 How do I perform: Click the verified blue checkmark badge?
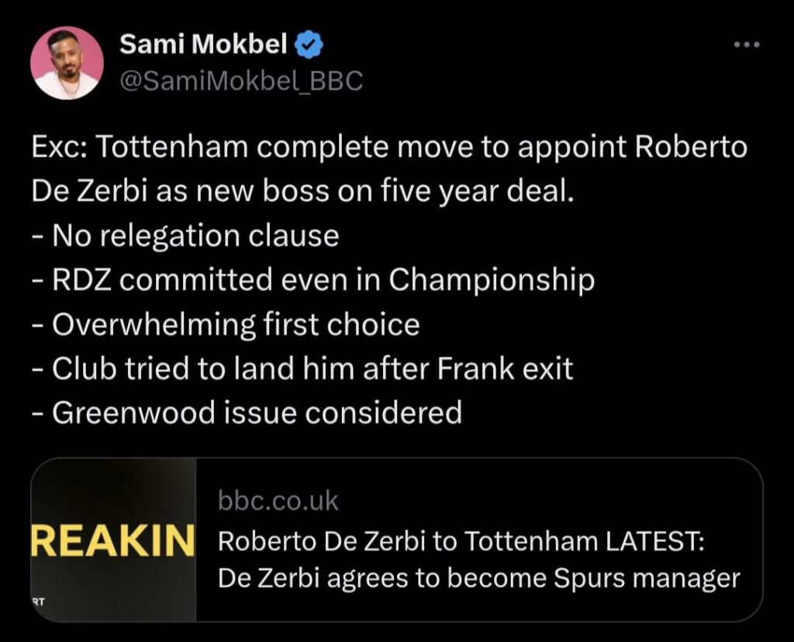click(x=308, y=44)
